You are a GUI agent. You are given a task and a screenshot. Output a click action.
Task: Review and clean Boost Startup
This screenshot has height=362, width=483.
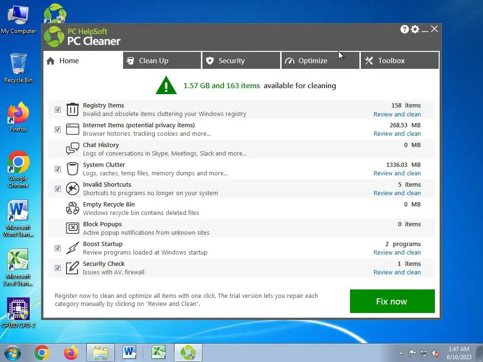[x=397, y=253]
